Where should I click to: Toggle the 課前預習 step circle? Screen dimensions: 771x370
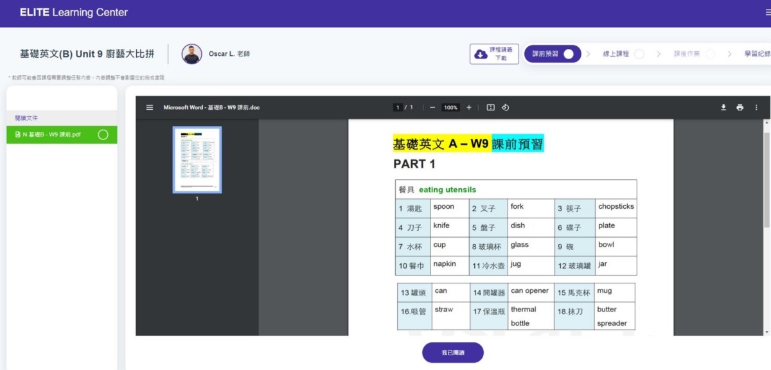[x=568, y=54]
